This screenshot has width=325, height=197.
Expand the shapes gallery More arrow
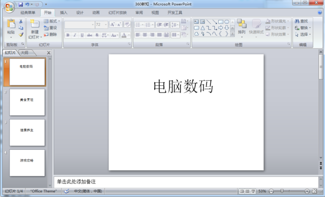(233, 34)
